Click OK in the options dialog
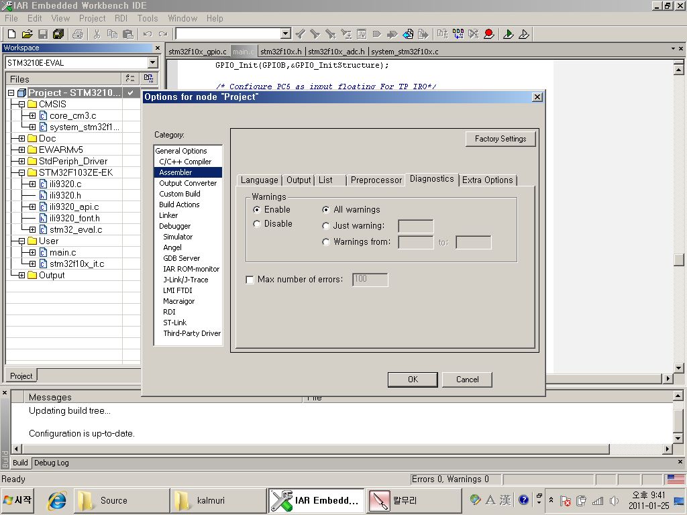This screenshot has width=687, height=515. click(413, 380)
